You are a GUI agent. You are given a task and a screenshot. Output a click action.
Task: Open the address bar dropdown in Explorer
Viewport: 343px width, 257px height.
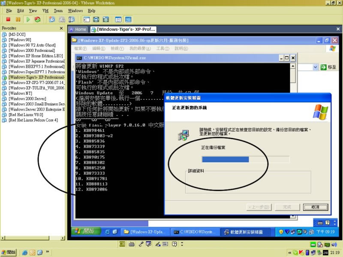[x=315, y=67]
